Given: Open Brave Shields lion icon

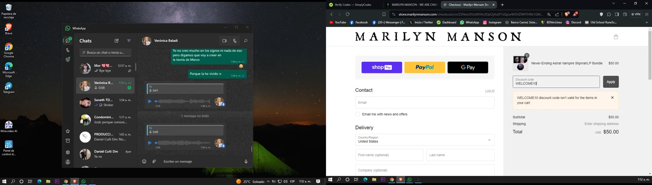Looking at the screenshot, I should coord(567,14).
